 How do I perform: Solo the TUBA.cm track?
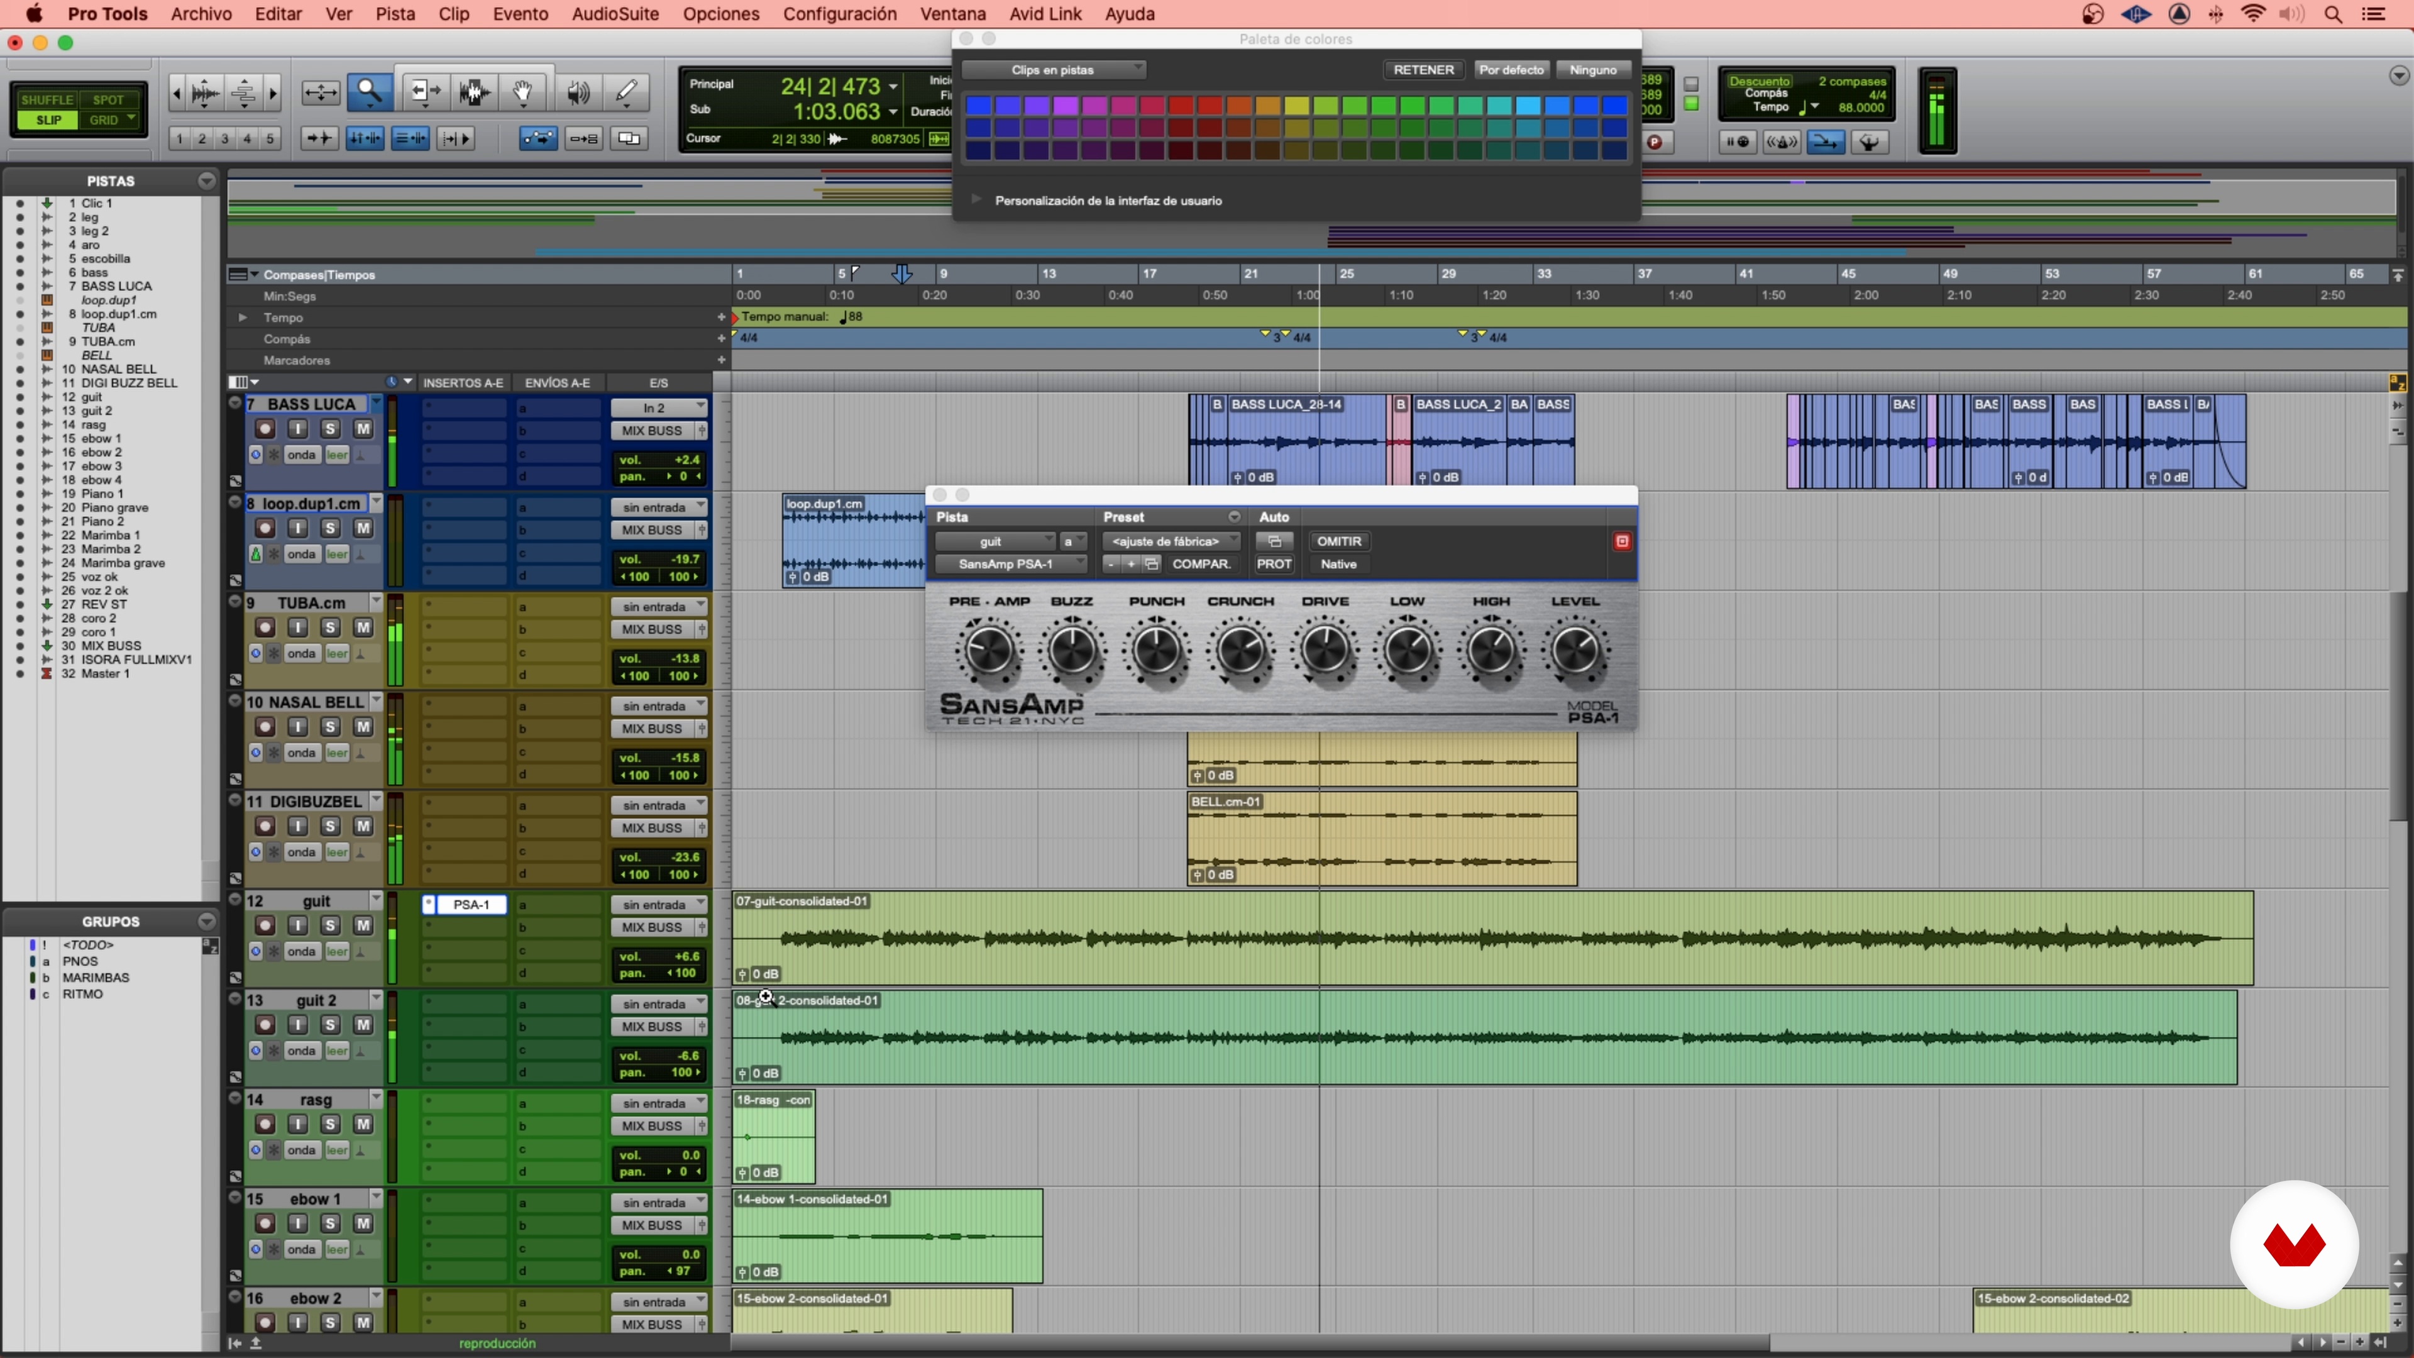(330, 627)
